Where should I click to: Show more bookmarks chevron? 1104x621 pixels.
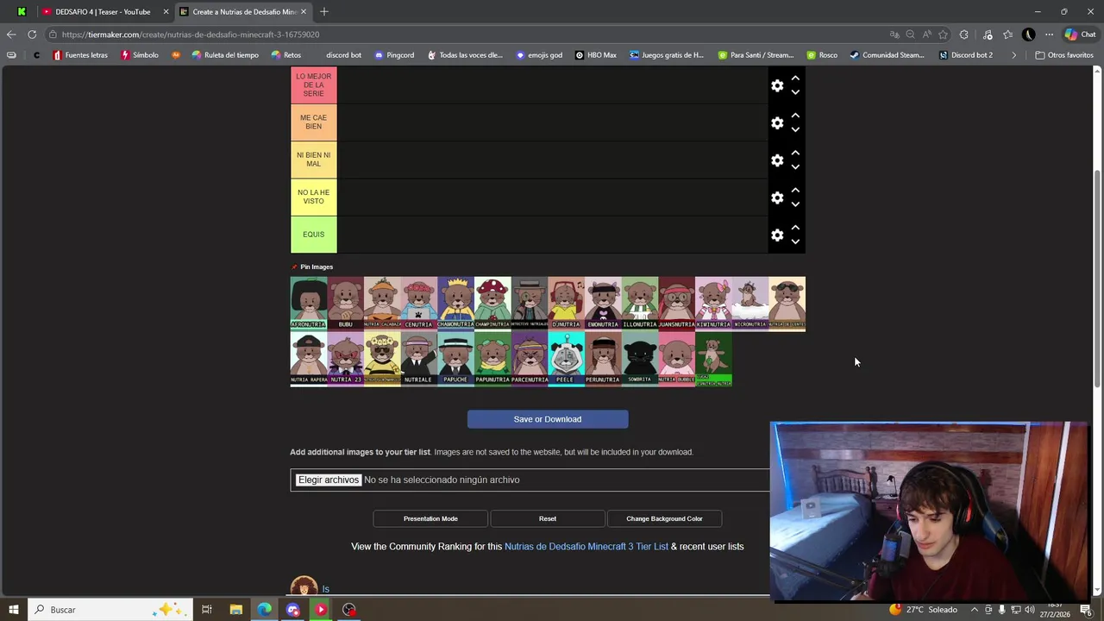click(x=1013, y=55)
